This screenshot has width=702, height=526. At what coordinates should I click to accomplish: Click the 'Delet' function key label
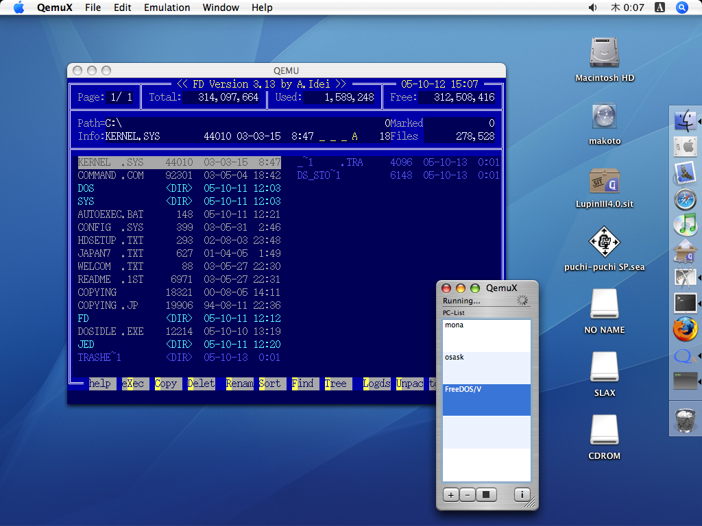pyautogui.click(x=201, y=384)
